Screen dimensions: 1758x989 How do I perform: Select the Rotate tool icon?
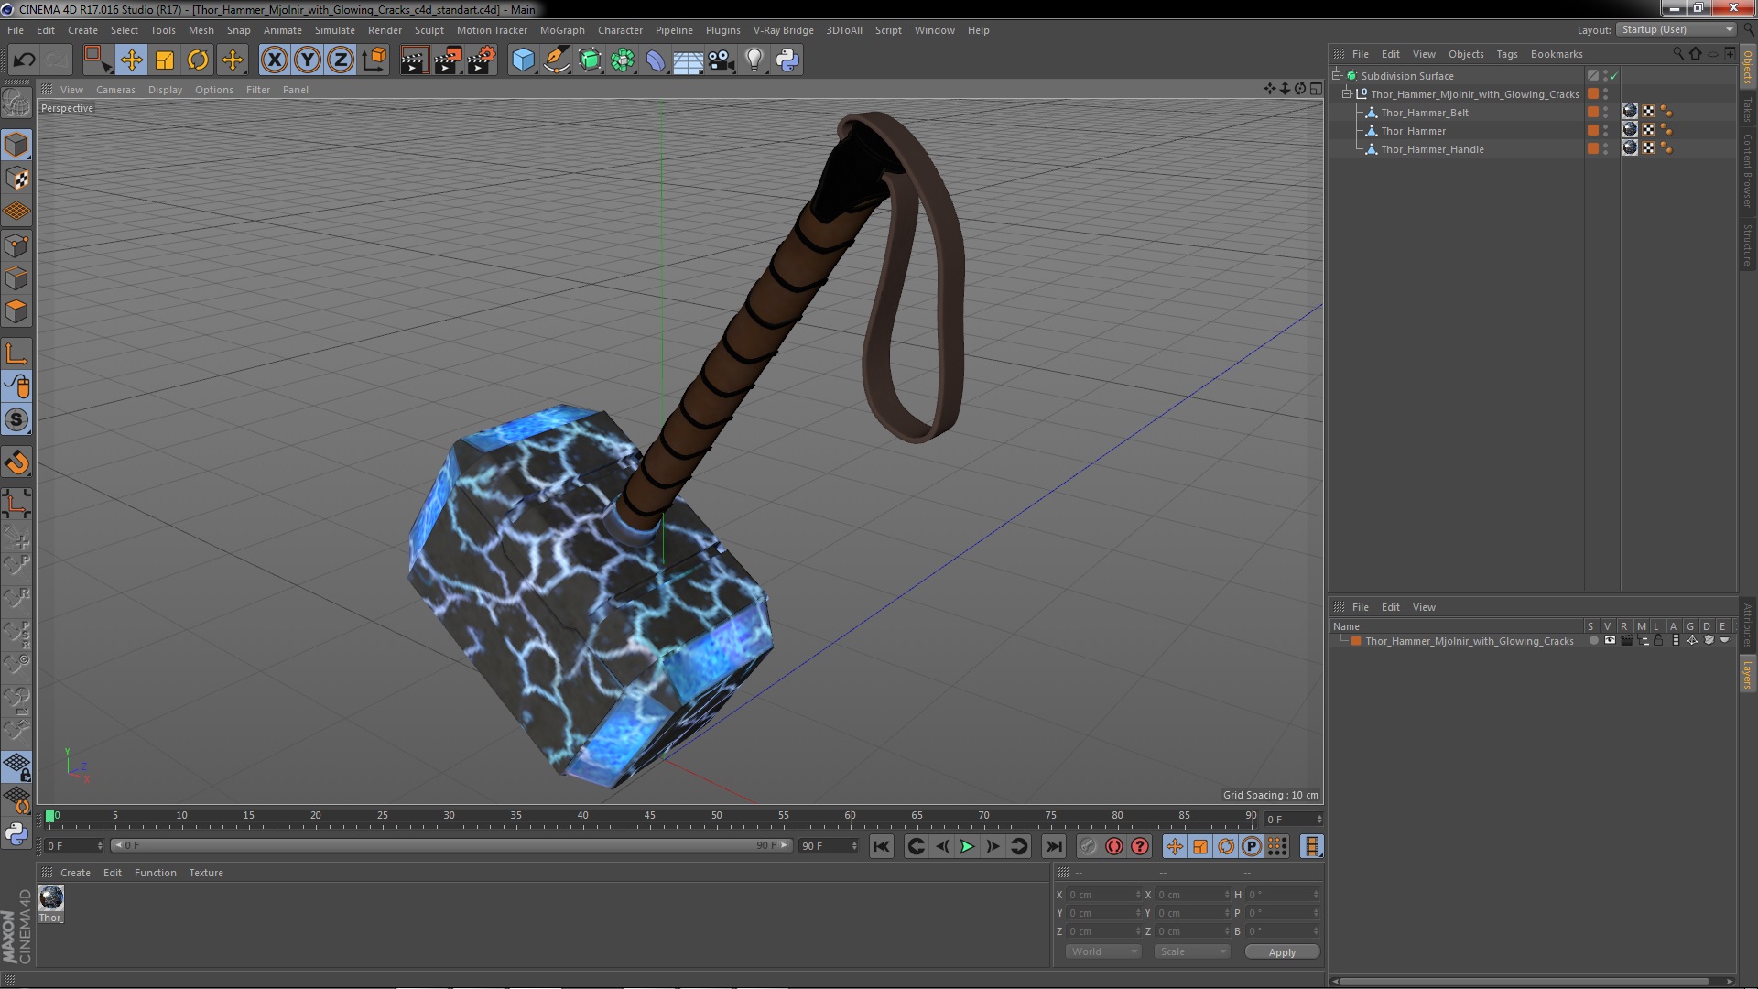pos(198,60)
